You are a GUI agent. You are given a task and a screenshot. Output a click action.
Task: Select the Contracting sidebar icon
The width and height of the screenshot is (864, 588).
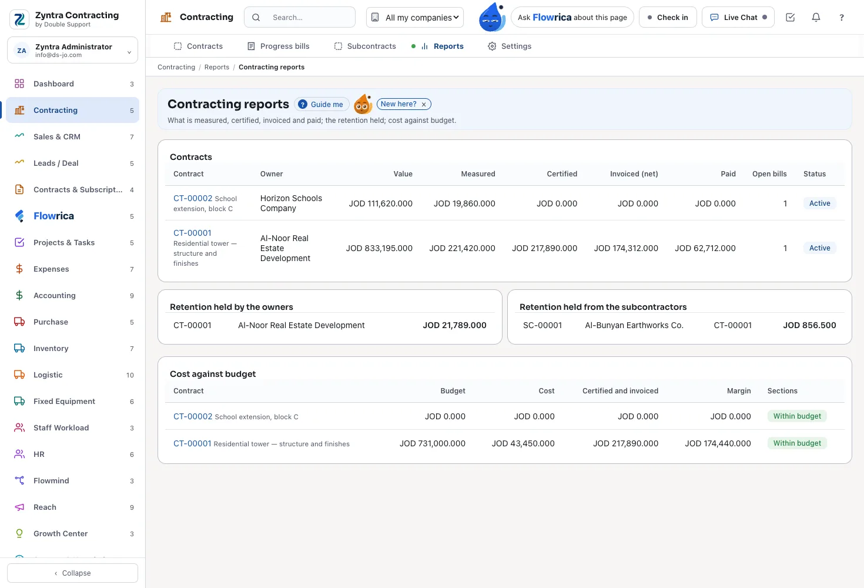click(19, 110)
